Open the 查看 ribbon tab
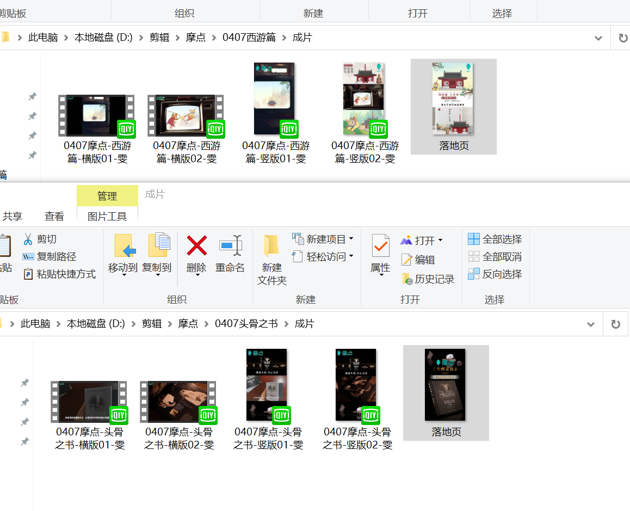Screen dimensions: 630x511 pos(54,216)
